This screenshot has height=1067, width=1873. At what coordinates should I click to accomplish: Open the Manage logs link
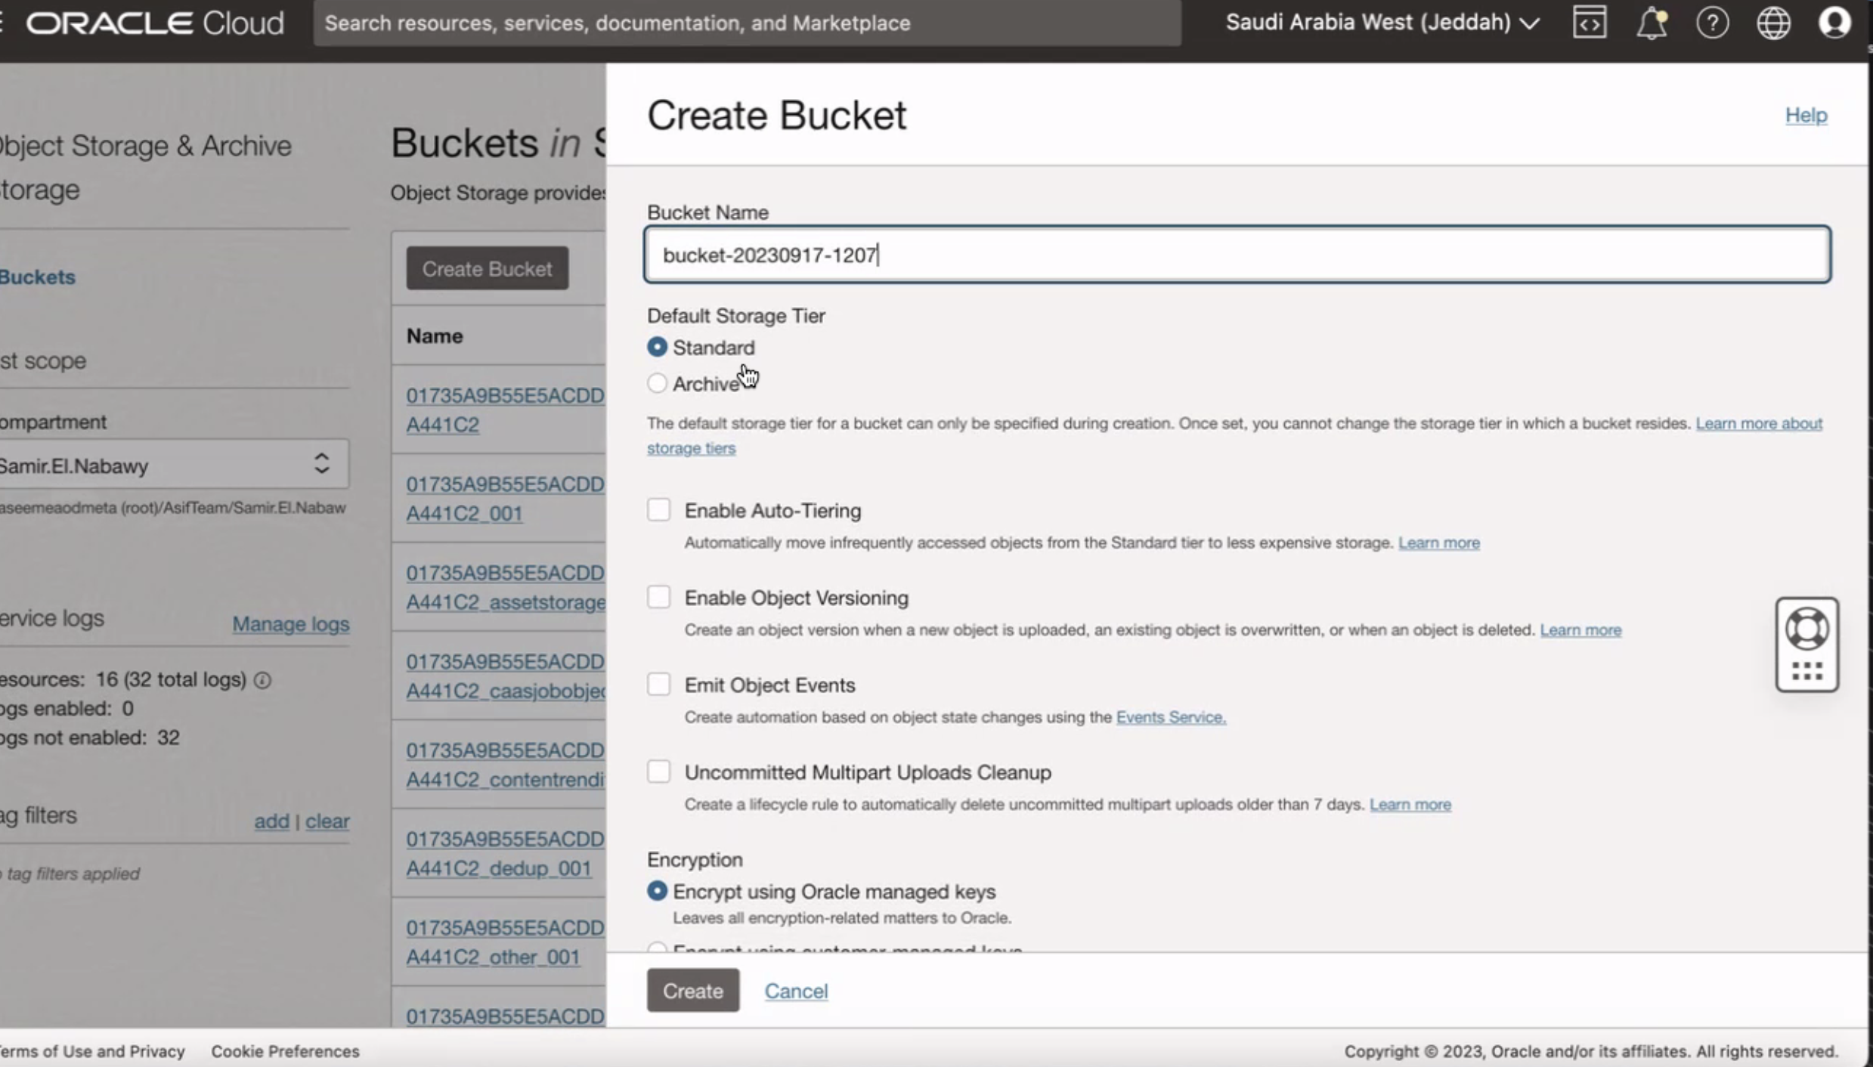pyautogui.click(x=290, y=624)
